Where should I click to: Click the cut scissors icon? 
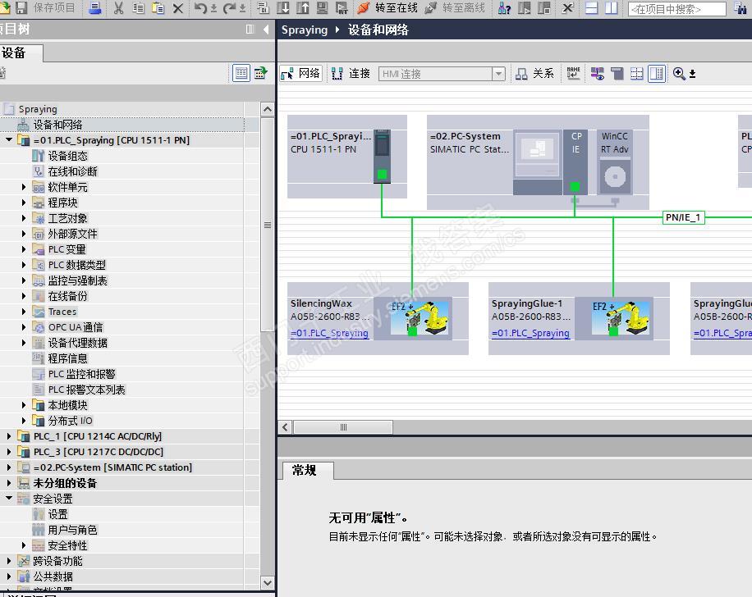pos(118,8)
